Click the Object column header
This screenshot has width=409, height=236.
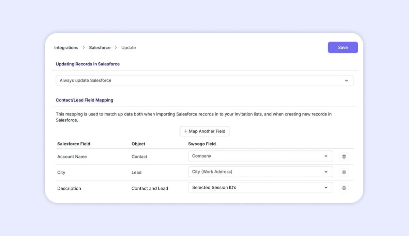pyautogui.click(x=138, y=144)
